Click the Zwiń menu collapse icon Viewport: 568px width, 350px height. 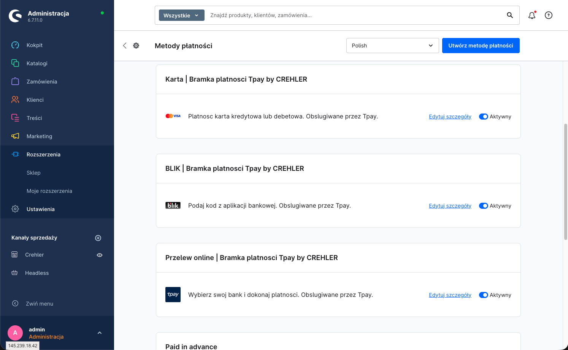point(15,303)
